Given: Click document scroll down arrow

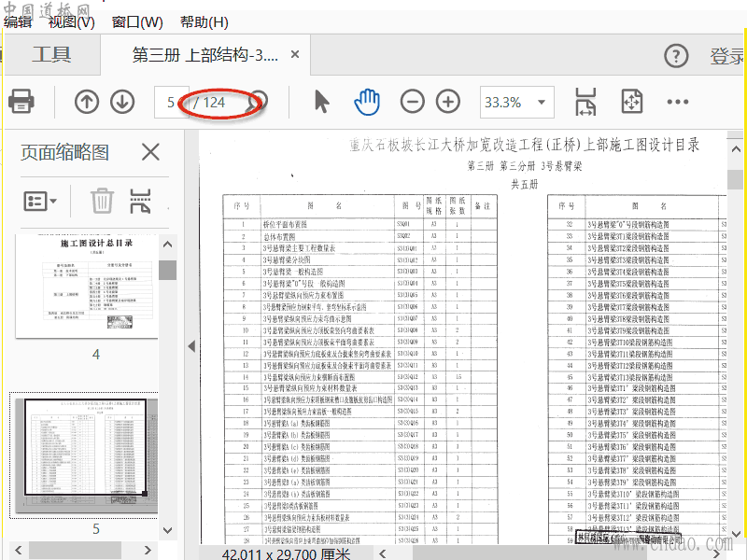Looking at the screenshot, I should tap(736, 534).
